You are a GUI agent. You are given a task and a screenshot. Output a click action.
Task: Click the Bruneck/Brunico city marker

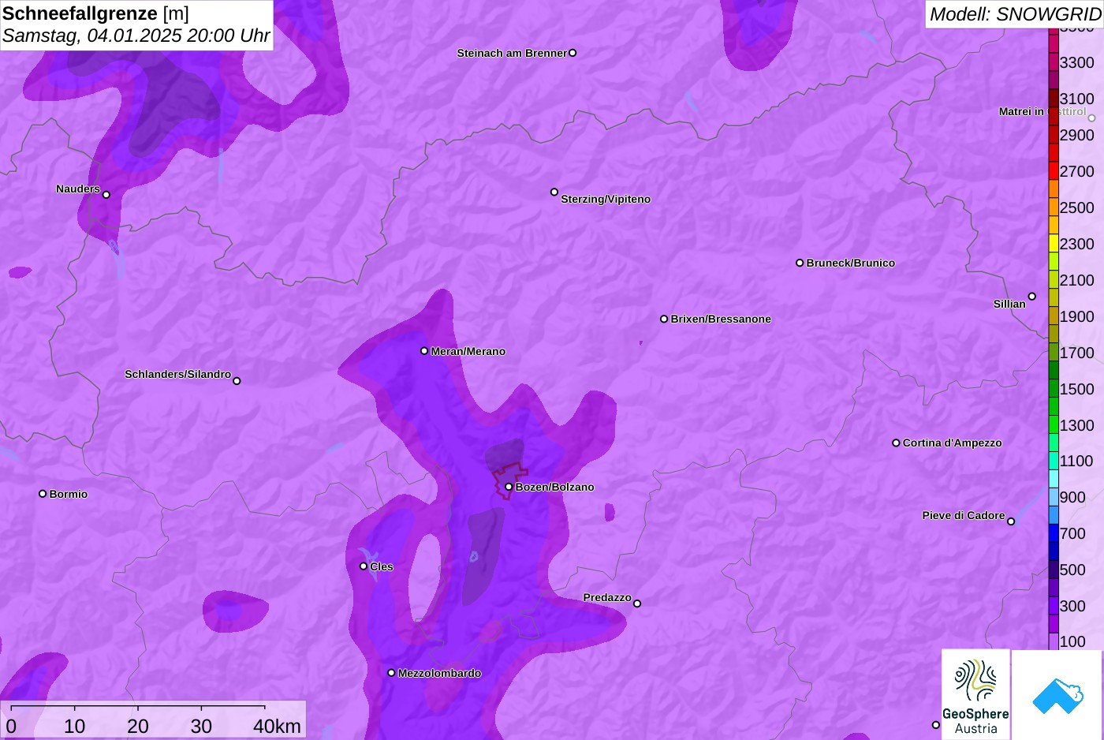click(x=800, y=263)
